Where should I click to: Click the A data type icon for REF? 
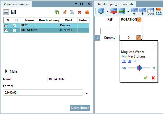click(14, 26)
